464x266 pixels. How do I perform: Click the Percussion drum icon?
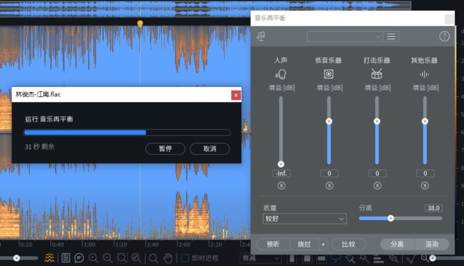376,74
